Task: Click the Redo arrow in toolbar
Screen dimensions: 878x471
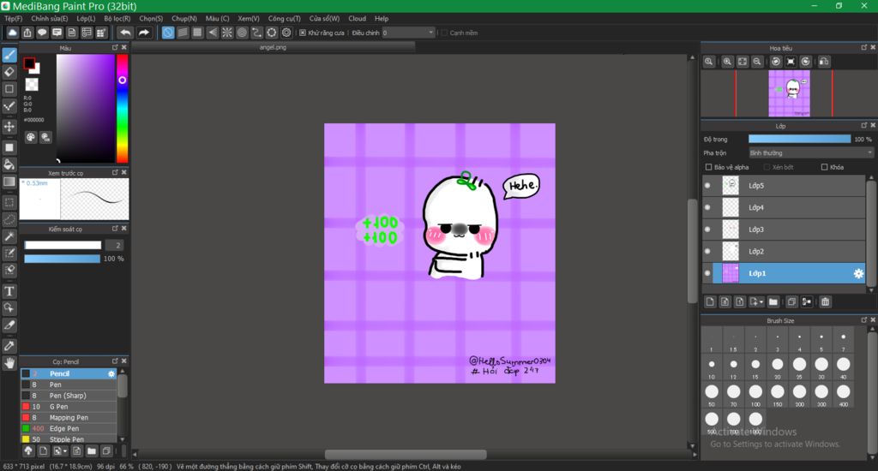Action: click(x=144, y=33)
